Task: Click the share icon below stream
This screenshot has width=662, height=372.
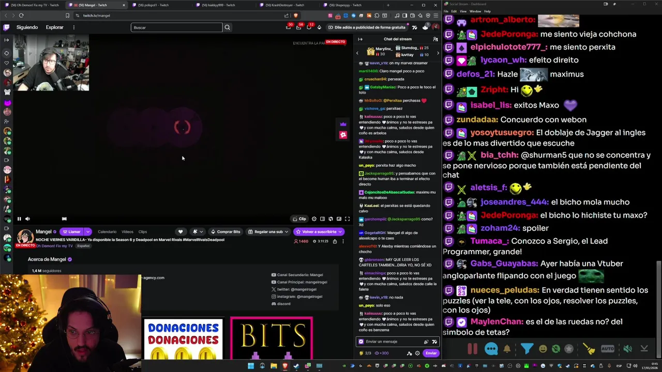Action: pos(335,241)
